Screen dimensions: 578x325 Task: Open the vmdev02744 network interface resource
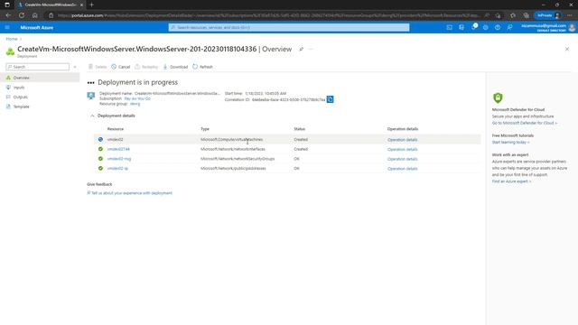point(118,149)
